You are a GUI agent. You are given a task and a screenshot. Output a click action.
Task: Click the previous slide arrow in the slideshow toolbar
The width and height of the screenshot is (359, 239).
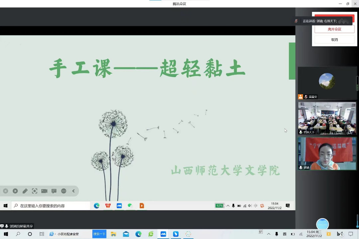point(6,191)
